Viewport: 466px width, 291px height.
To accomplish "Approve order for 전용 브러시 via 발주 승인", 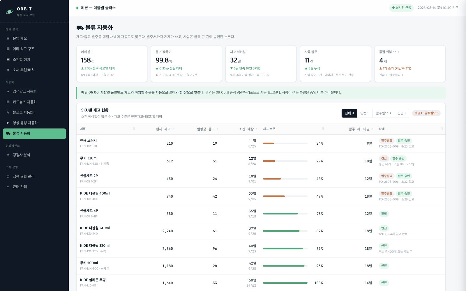I will tap(404, 141).
